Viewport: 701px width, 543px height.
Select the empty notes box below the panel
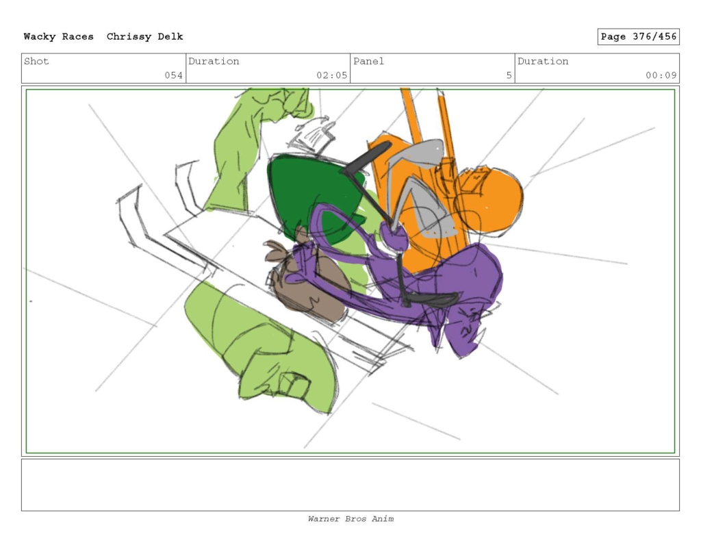tap(350, 485)
